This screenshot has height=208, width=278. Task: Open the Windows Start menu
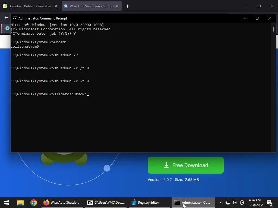pos(7,203)
